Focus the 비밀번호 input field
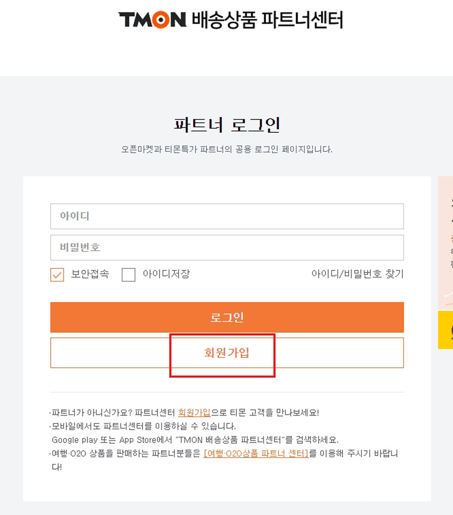Image resolution: width=453 pixels, height=515 pixels. [227, 247]
